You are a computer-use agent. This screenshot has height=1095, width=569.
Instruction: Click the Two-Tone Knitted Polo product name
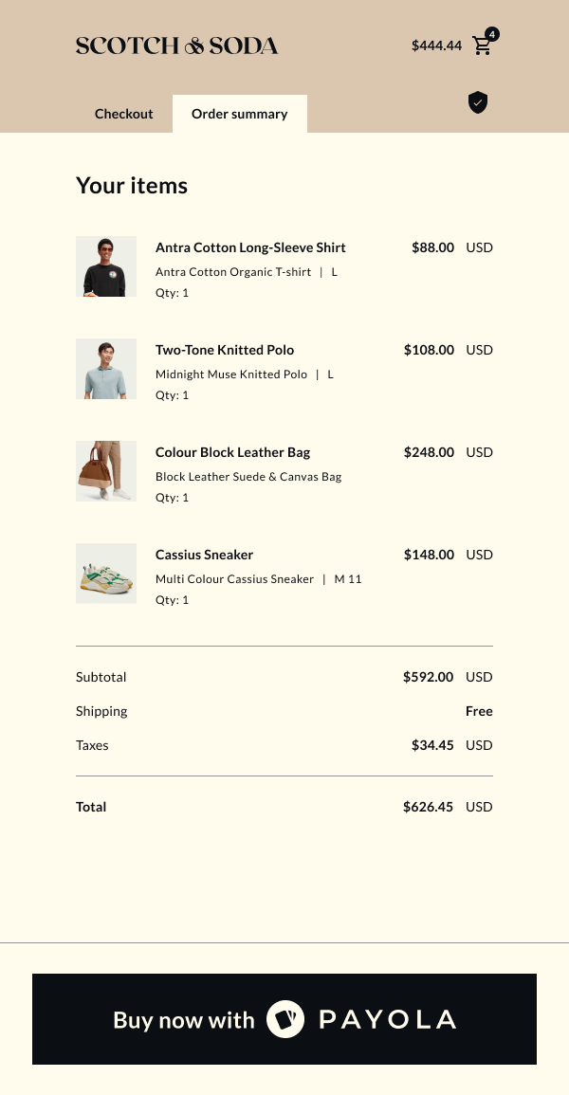click(x=225, y=350)
